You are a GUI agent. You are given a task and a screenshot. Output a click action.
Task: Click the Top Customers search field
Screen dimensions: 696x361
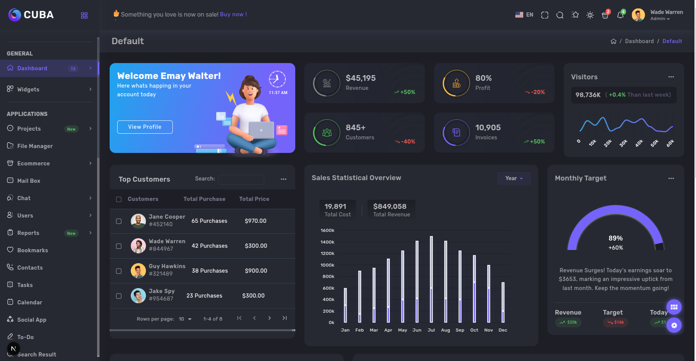pos(241,179)
